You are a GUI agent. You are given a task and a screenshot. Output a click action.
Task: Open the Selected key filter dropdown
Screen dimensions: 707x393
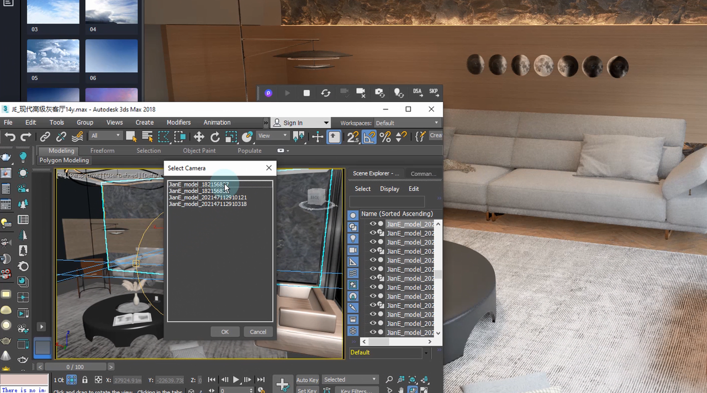350,380
